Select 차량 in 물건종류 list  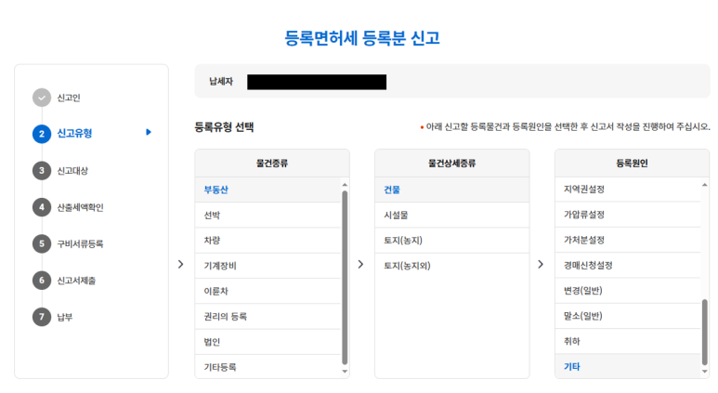click(268, 241)
